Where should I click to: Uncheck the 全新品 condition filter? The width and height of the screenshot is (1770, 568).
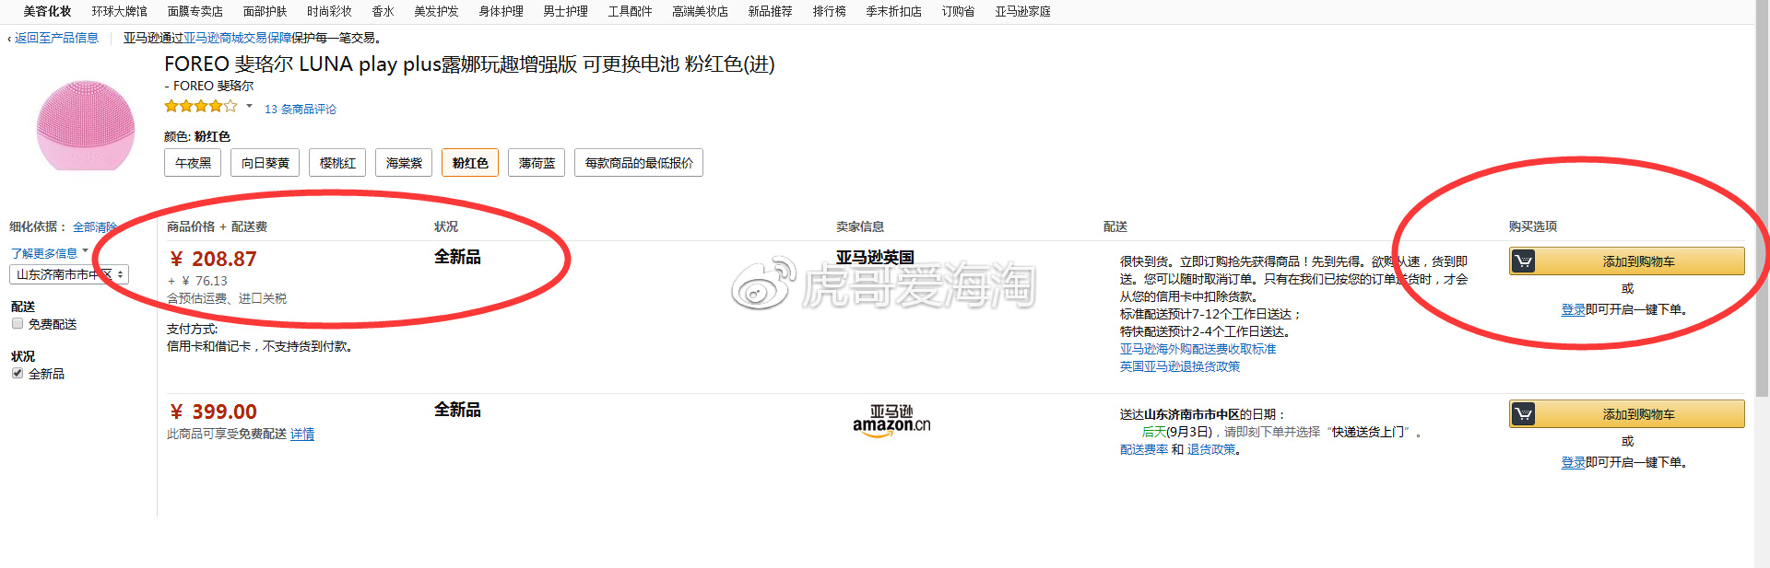(18, 373)
